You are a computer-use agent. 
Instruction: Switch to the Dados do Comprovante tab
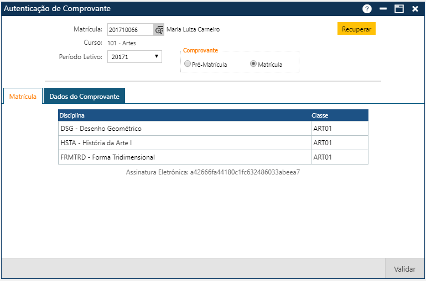(84, 96)
